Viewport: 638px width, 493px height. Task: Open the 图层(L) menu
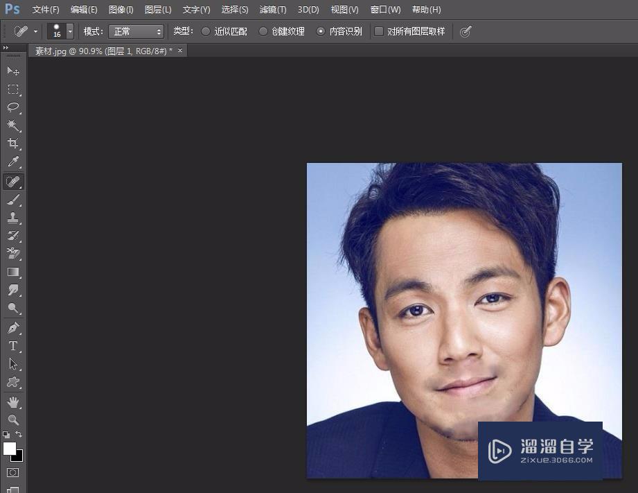[158, 10]
